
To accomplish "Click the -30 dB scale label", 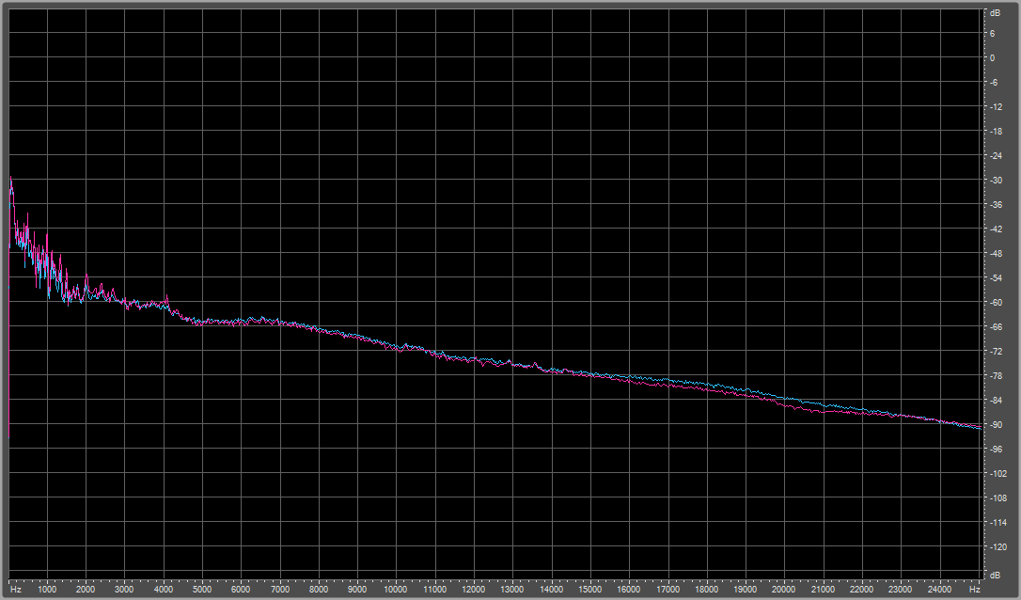I will tap(996, 180).
